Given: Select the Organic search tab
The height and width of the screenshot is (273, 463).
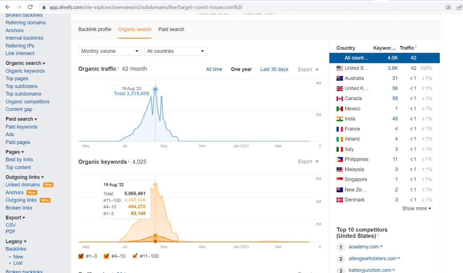Looking at the screenshot, I should click(135, 29).
